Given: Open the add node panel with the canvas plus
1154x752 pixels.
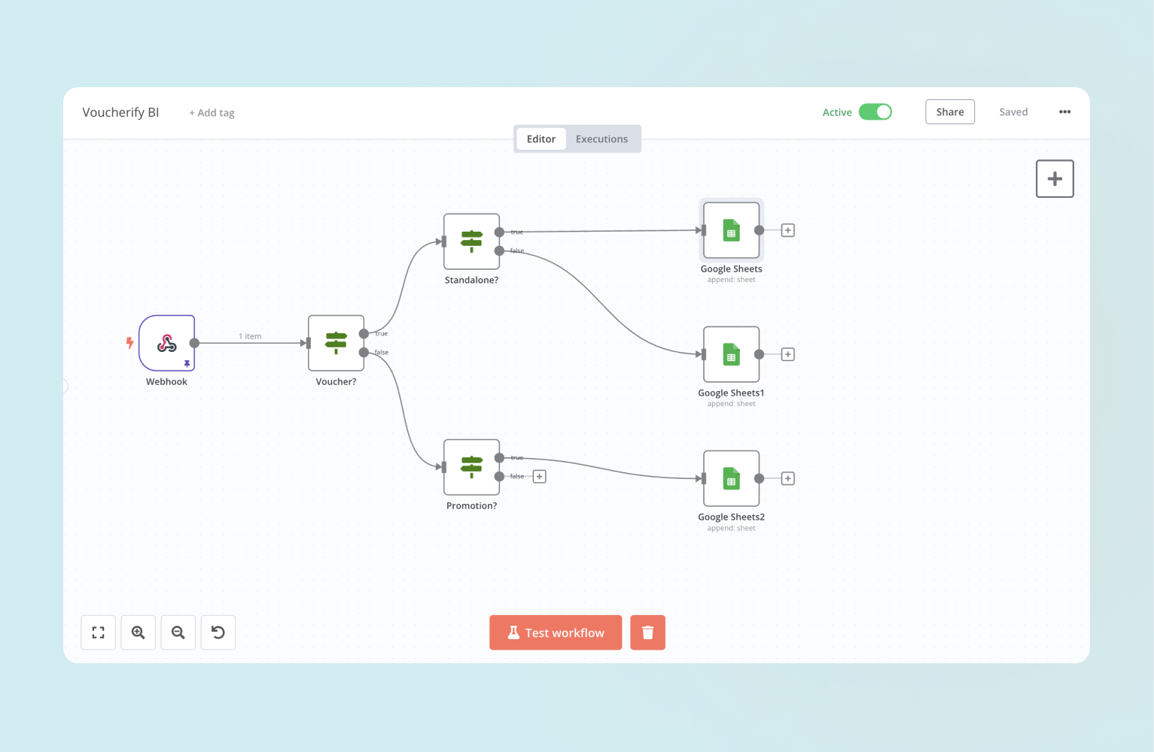Looking at the screenshot, I should (1054, 178).
